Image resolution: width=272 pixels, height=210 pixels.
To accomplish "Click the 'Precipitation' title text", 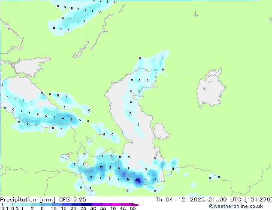I will point(18,200).
